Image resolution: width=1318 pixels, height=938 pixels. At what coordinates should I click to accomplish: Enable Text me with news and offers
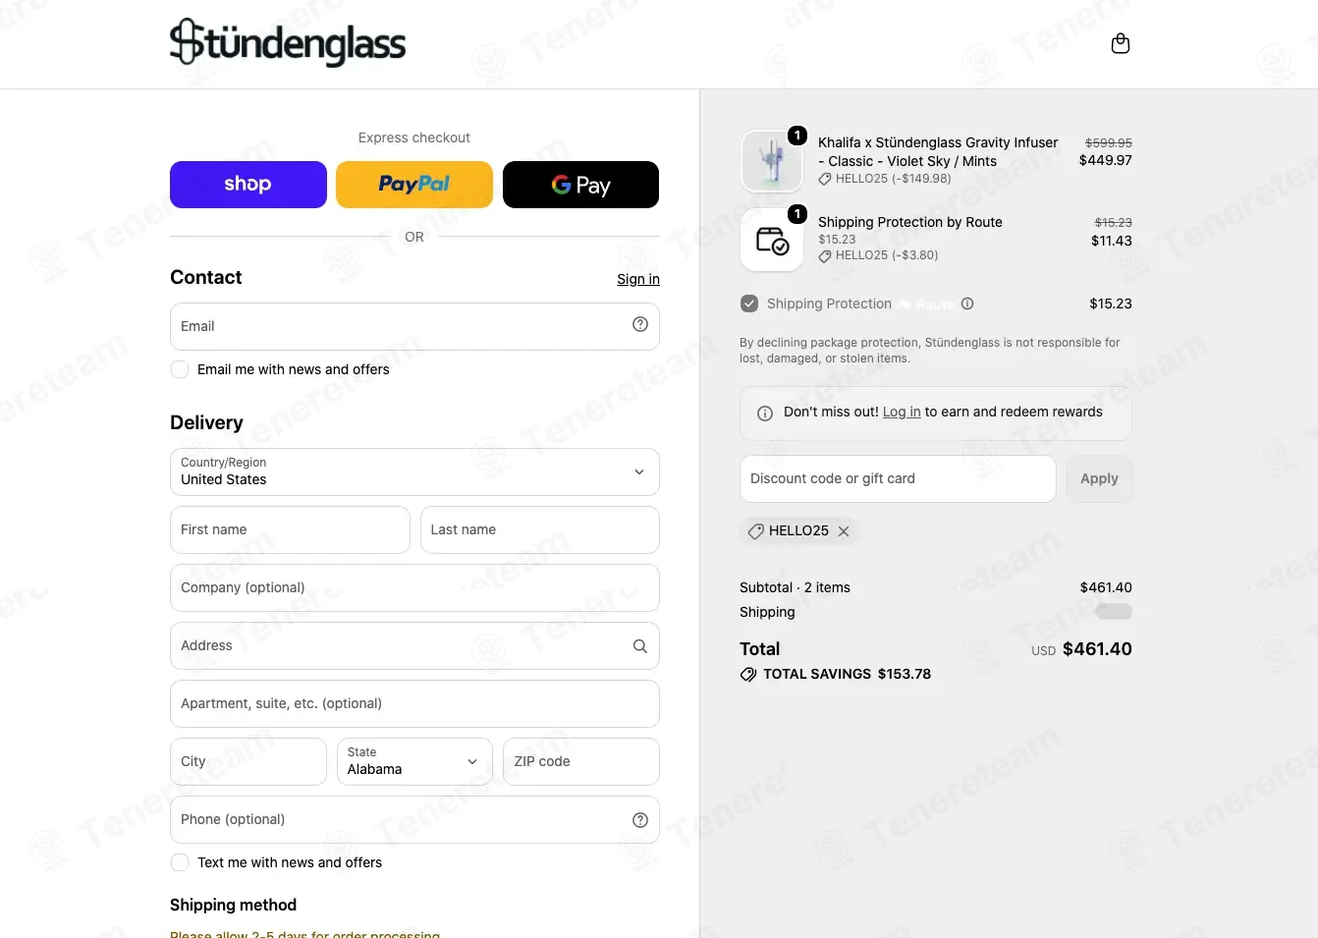[x=180, y=862]
